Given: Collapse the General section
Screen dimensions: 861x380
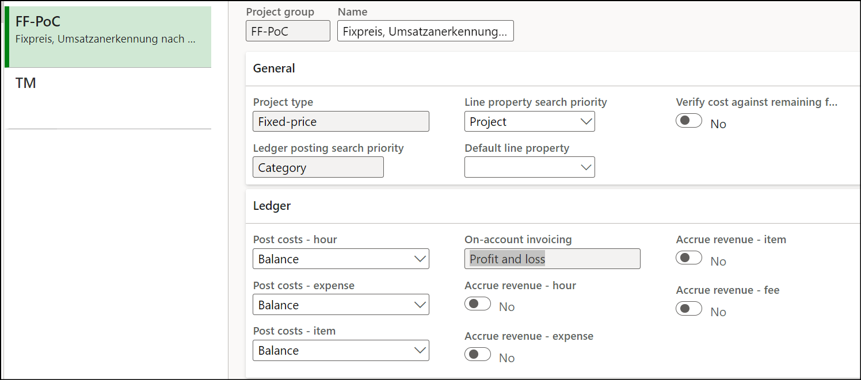Looking at the screenshot, I should pyautogui.click(x=274, y=68).
